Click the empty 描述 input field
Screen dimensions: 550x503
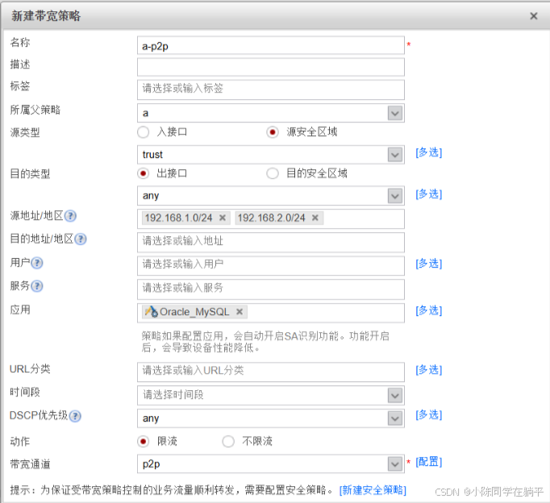271,67
